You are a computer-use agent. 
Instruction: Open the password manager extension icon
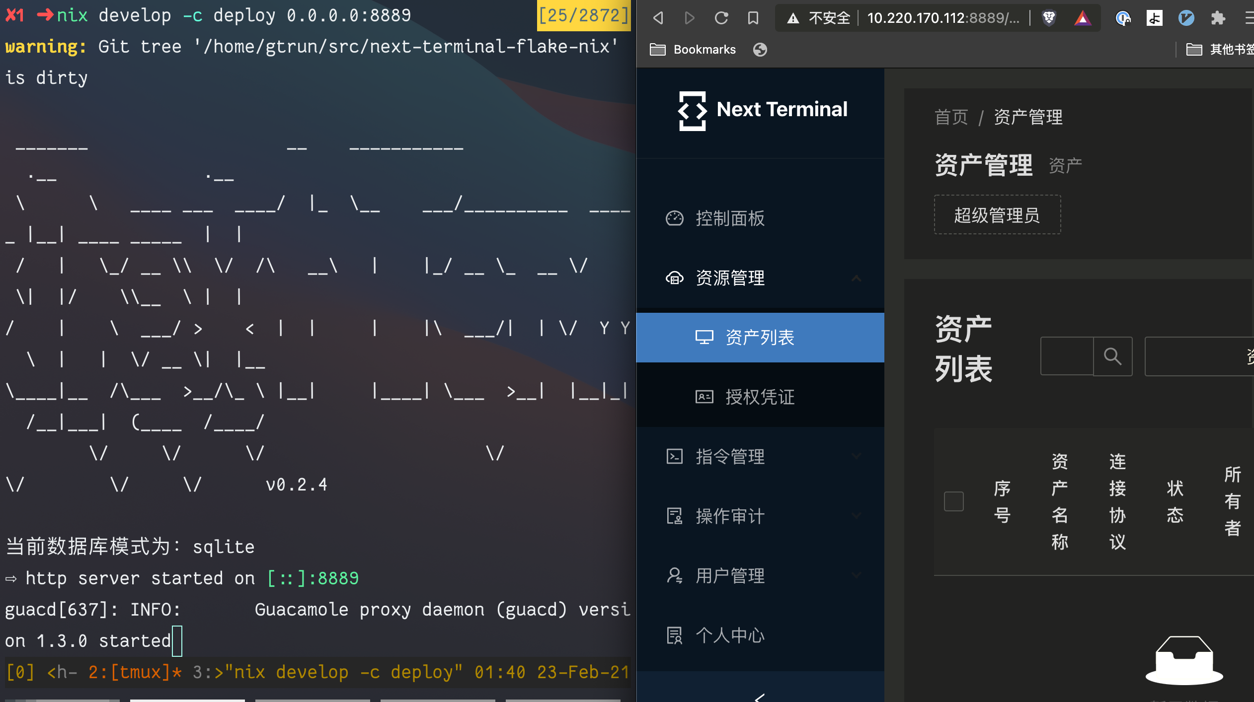[1123, 18]
